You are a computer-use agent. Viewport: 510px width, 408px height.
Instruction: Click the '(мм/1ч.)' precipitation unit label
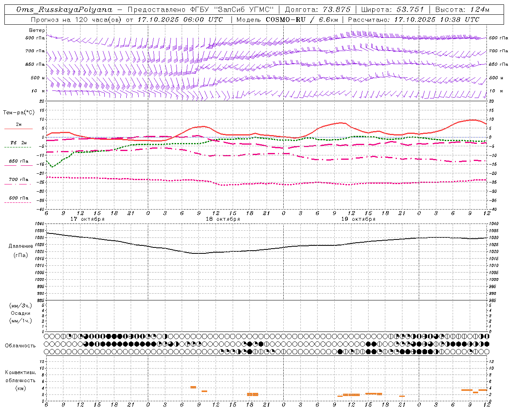coord(21,321)
